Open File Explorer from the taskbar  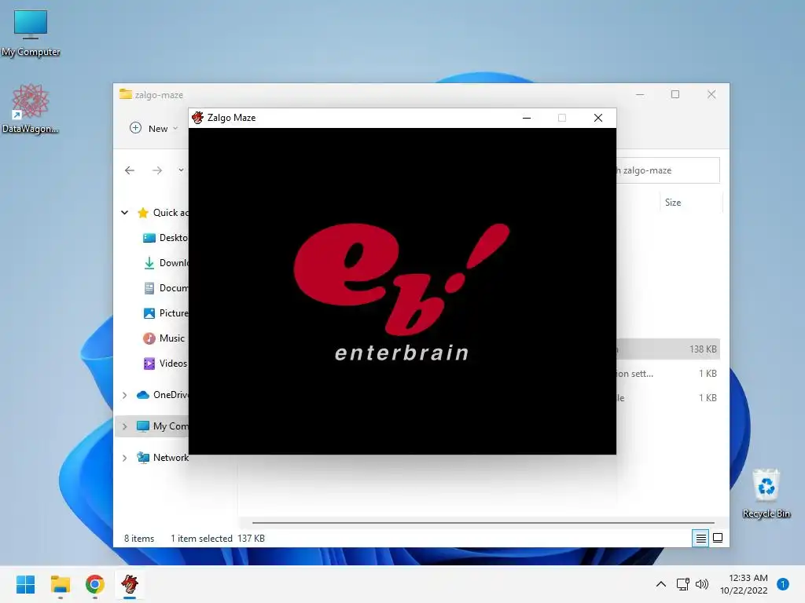coord(60,584)
